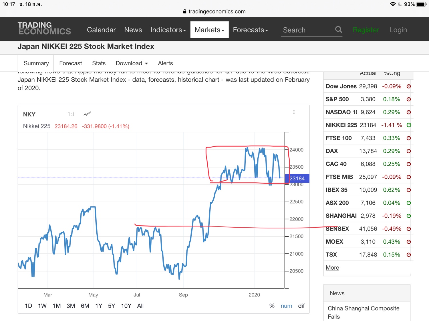Open the chart three-dot options menu

[x=294, y=112]
